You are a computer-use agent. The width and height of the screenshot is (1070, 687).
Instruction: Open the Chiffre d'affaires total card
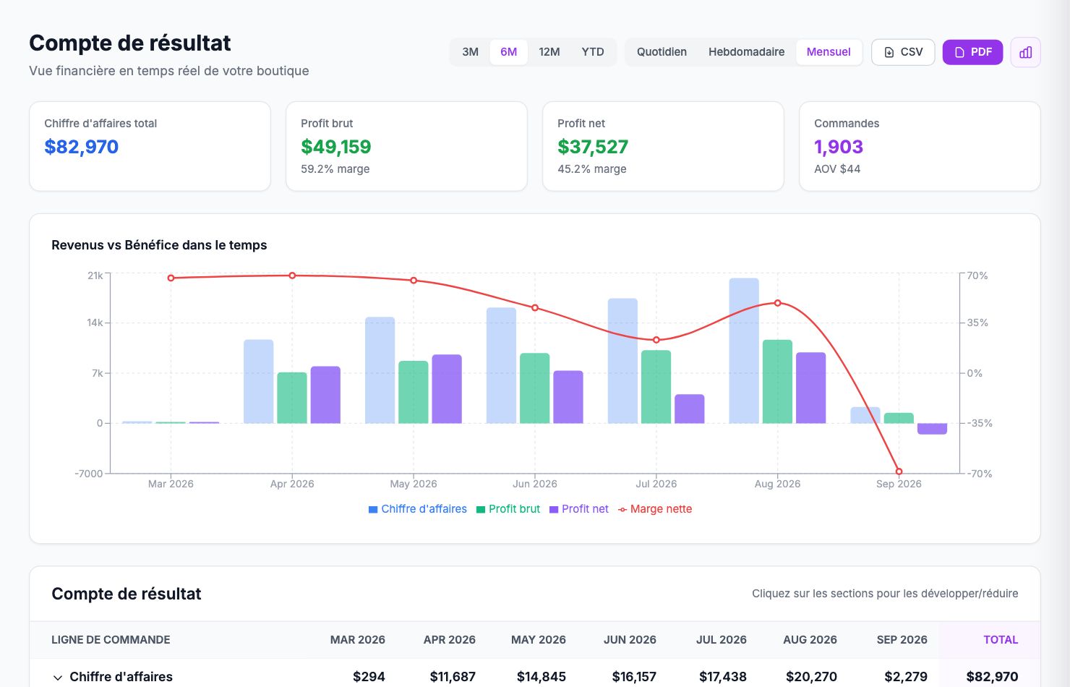[150, 146]
